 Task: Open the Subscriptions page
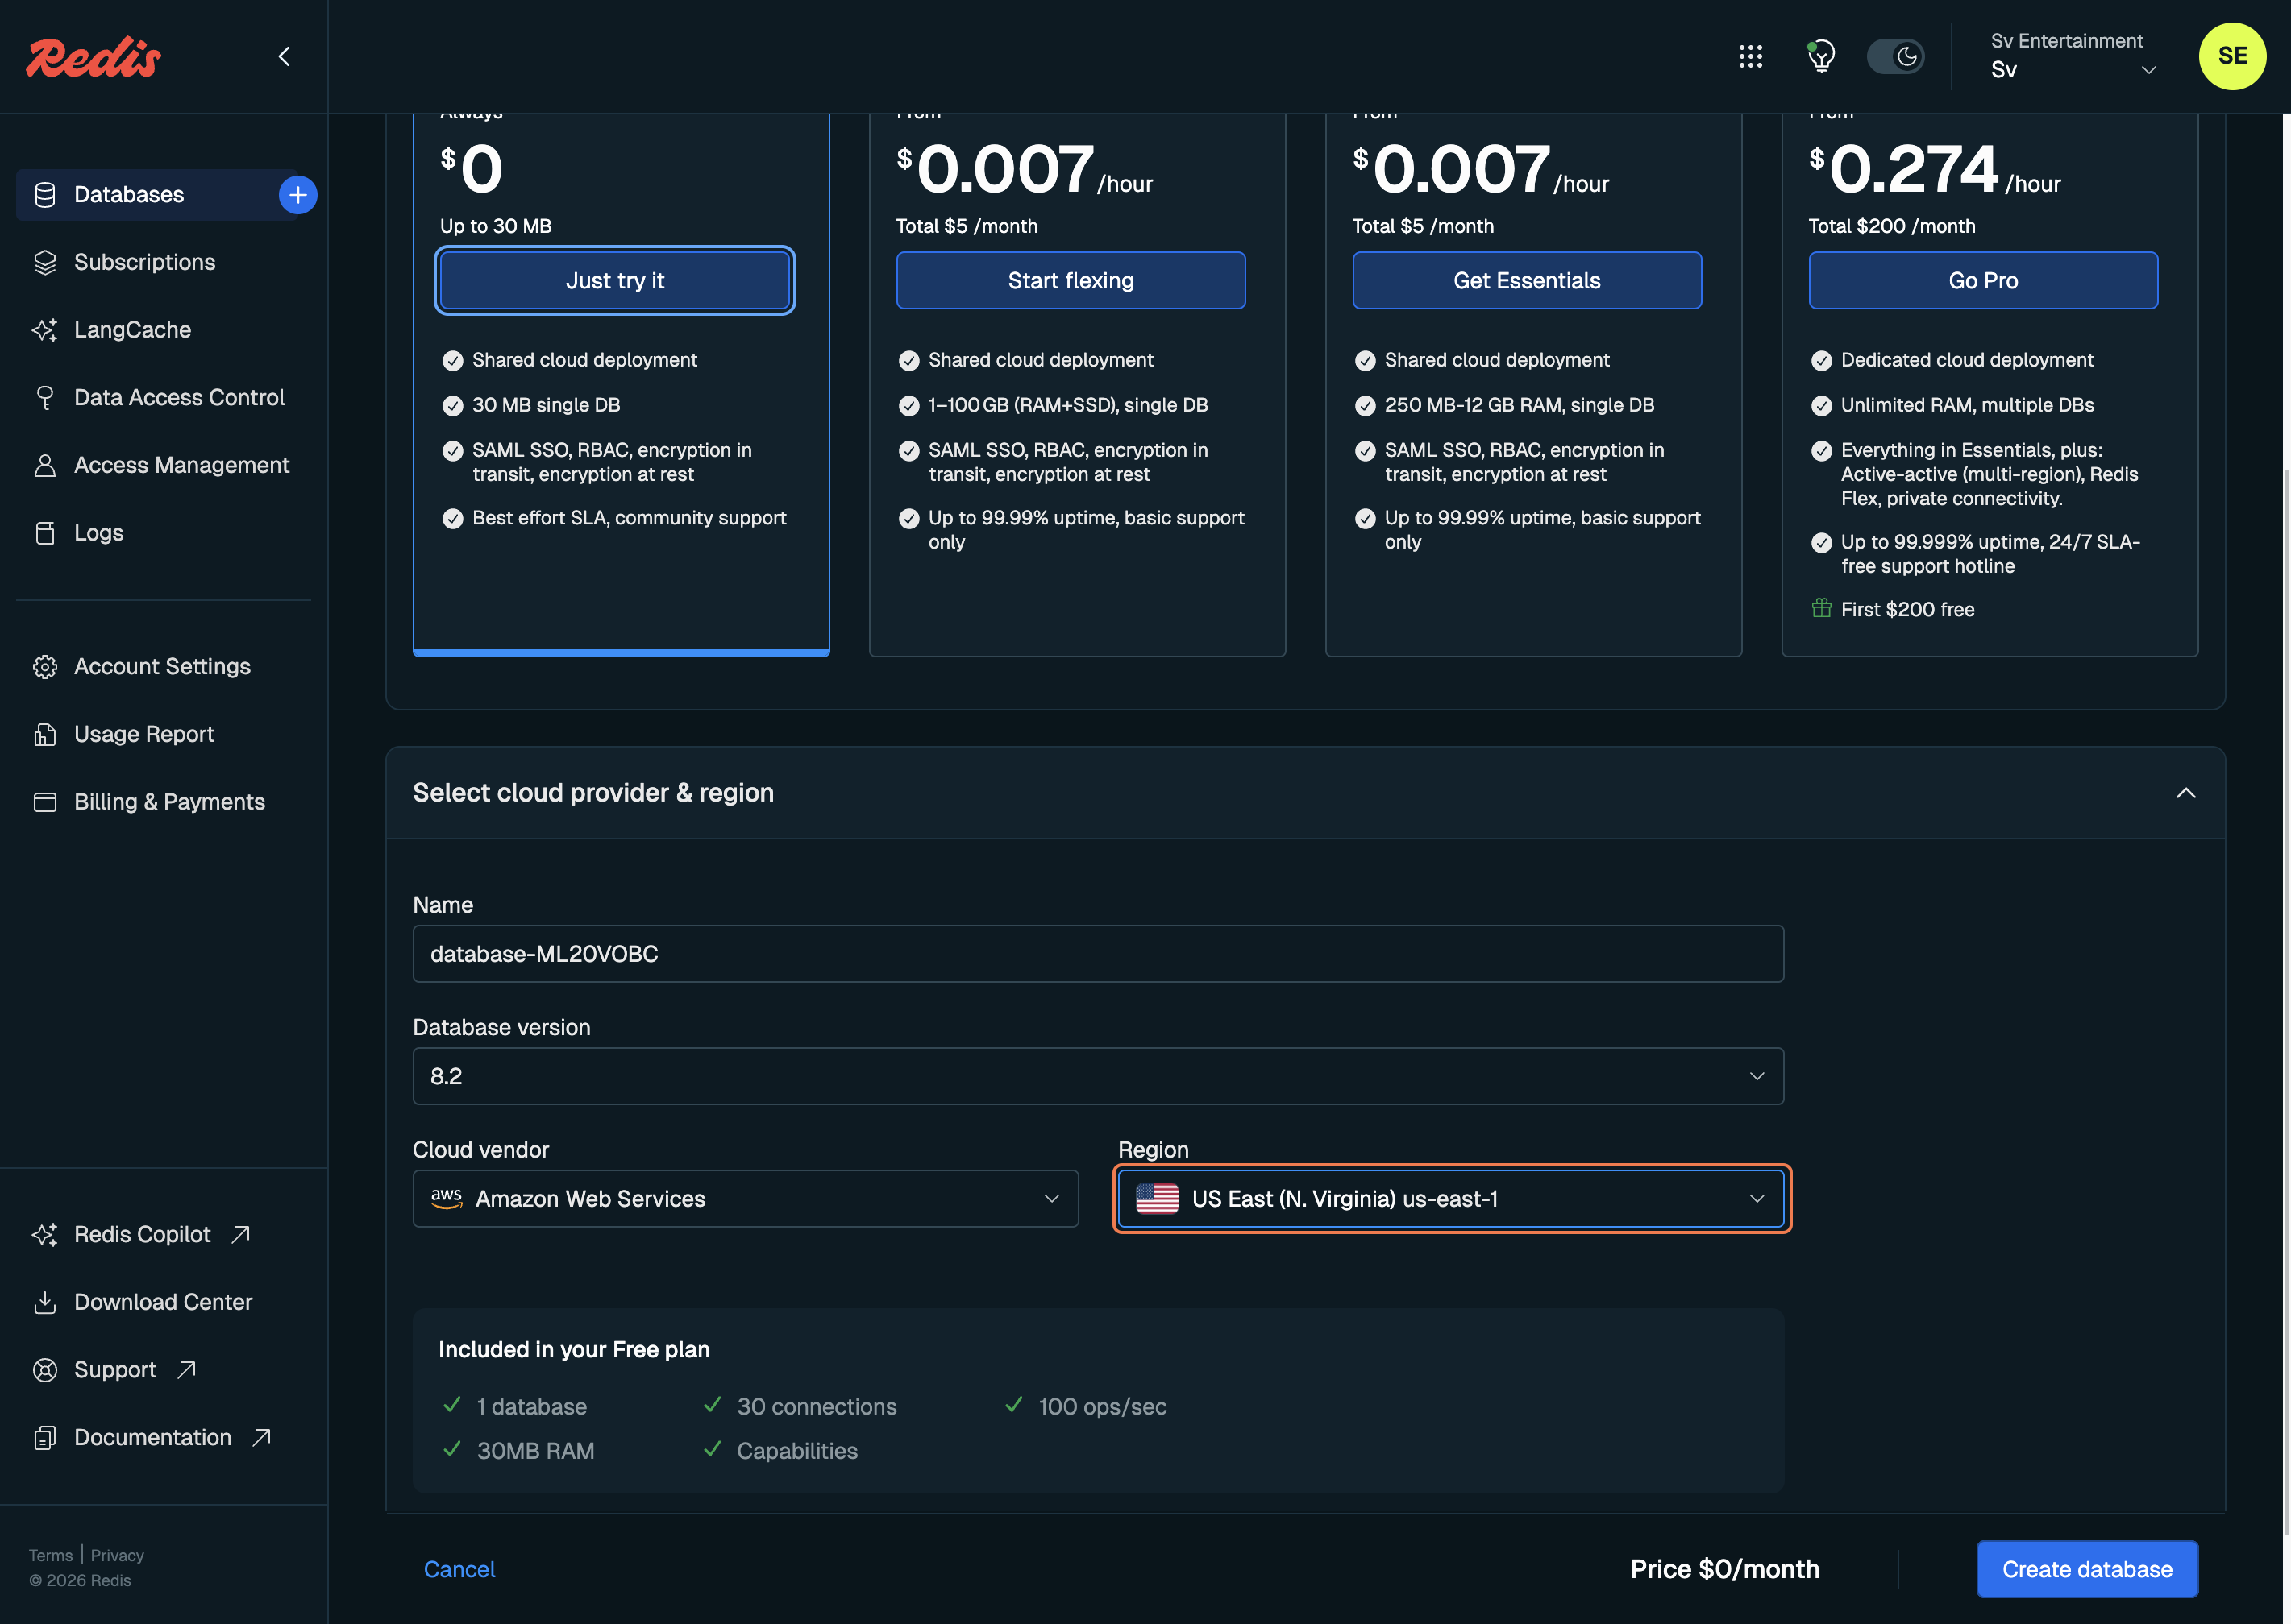click(144, 261)
